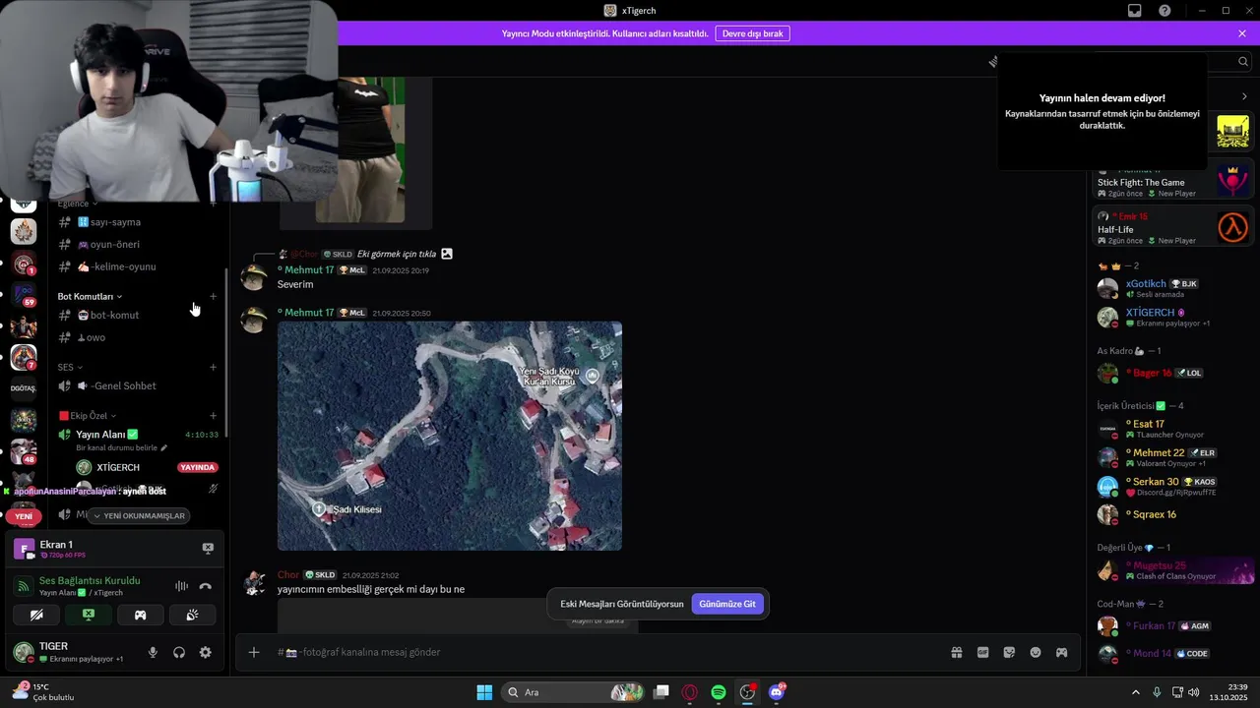Open Furkan 17 in the member list

coord(1173,625)
